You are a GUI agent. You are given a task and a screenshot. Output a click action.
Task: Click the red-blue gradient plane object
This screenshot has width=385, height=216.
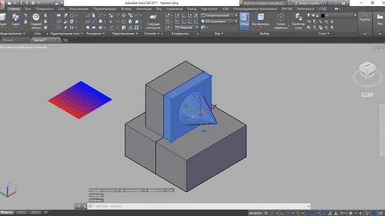80,100
